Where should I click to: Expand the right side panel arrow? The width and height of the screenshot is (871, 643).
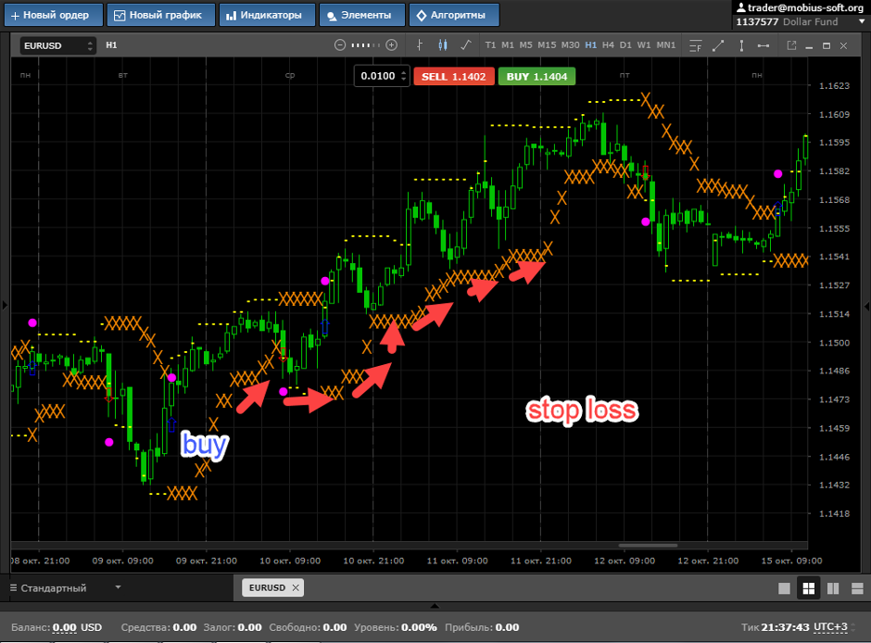pos(866,306)
